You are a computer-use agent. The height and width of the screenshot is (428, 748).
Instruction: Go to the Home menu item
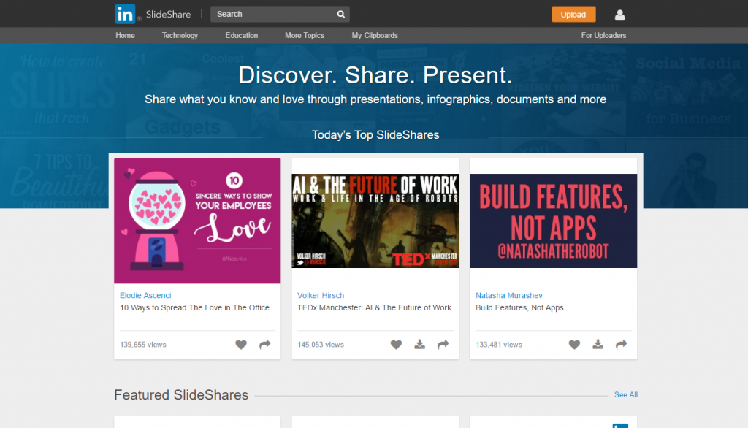tap(125, 35)
